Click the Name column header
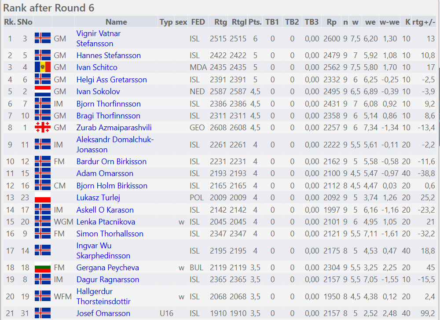Screen dimensions: 440x320 pos(116,22)
